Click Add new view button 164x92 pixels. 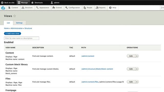tap(13, 33)
